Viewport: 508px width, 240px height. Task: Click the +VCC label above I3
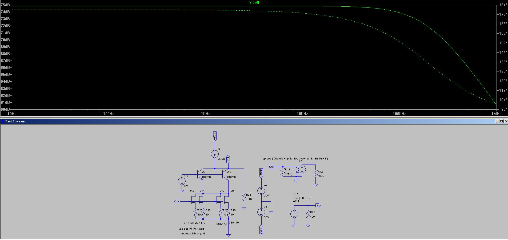point(214,136)
